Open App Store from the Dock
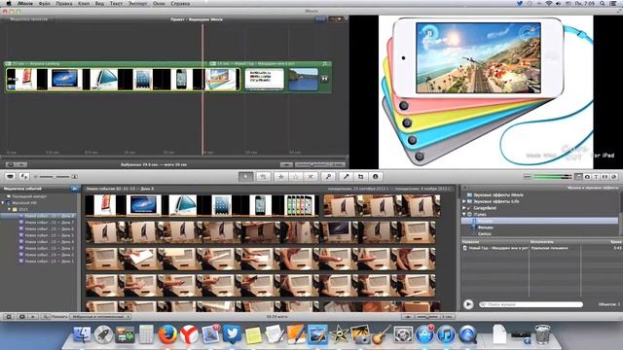Viewport: 623px width, 350px height. point(424,334)
